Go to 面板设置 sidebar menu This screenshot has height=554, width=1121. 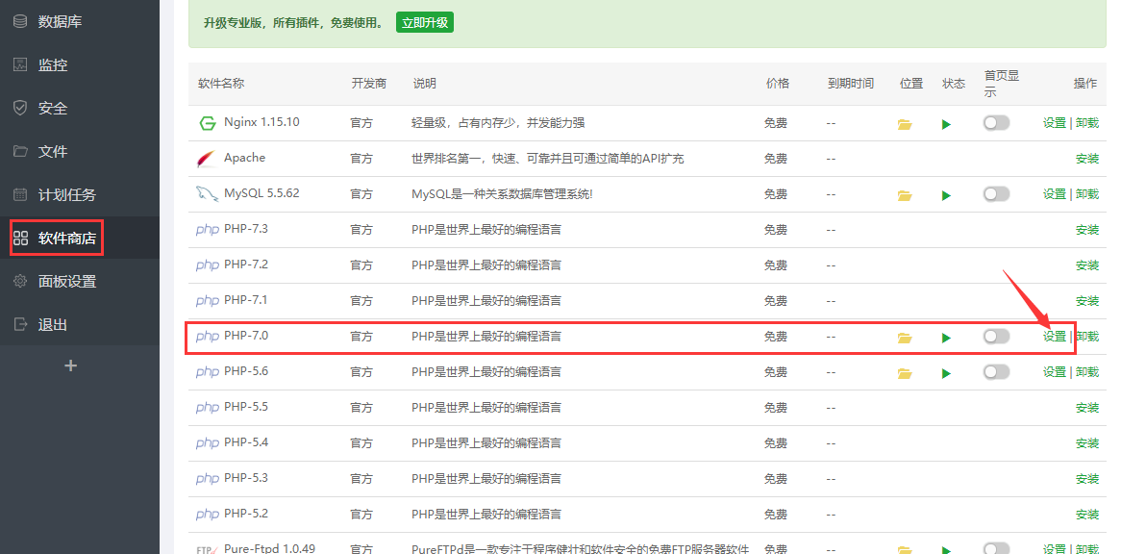tap(66, 281)
